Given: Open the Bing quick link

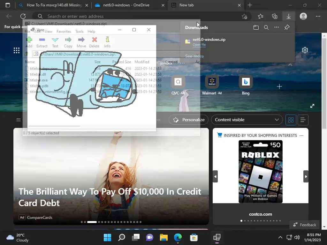Looking at the screenshot, I should [x=246, y=85].
